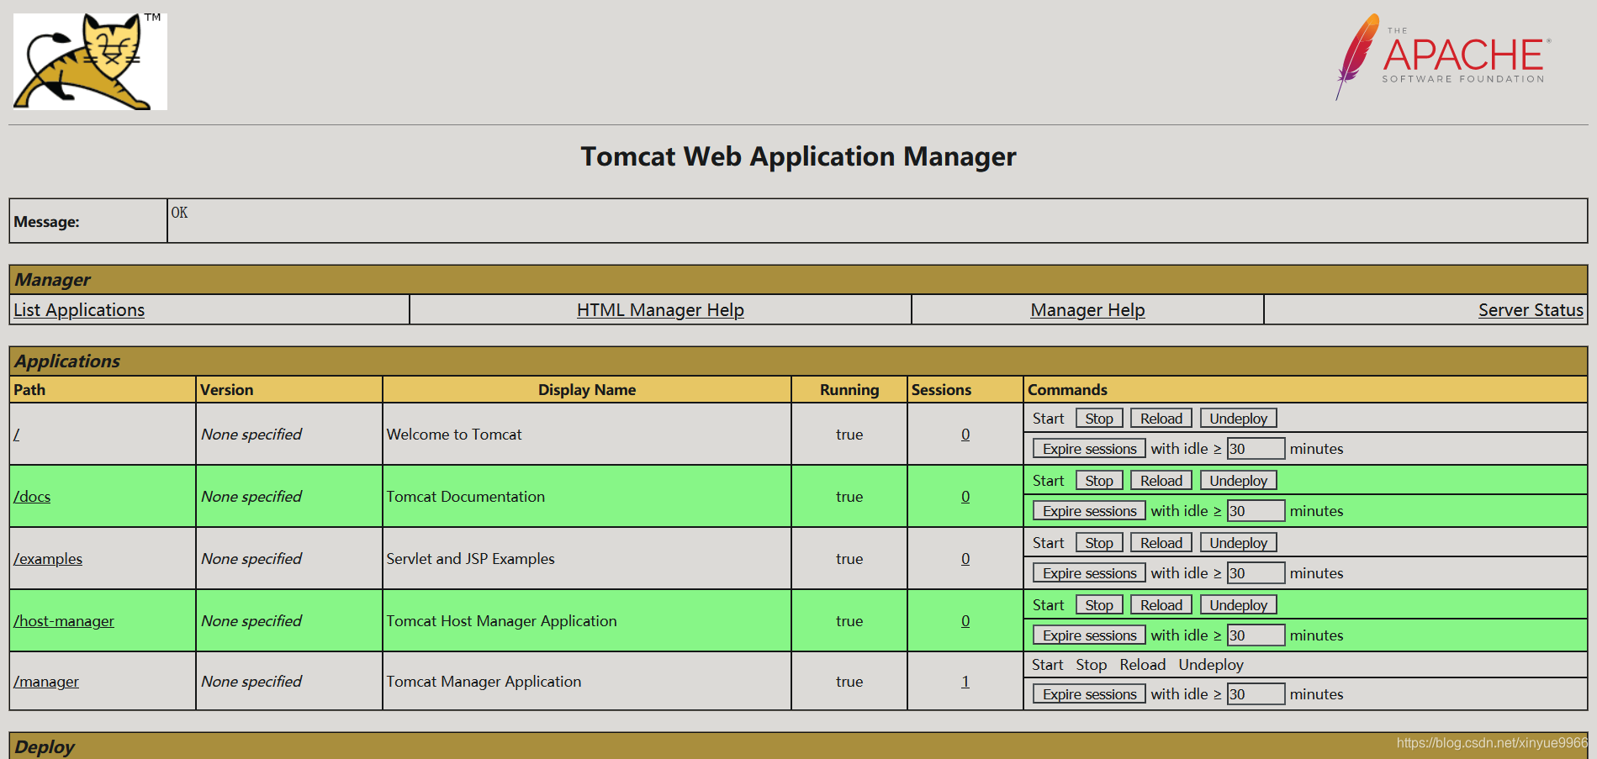This screenshot has width=1597, height=759.
Task: Reload the Welcome to Tomcat application
Action: coord(1161,419)
